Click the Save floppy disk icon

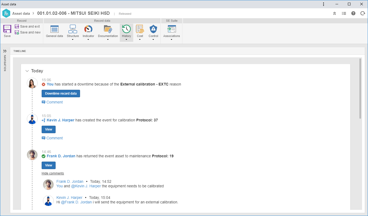point(7,29)
